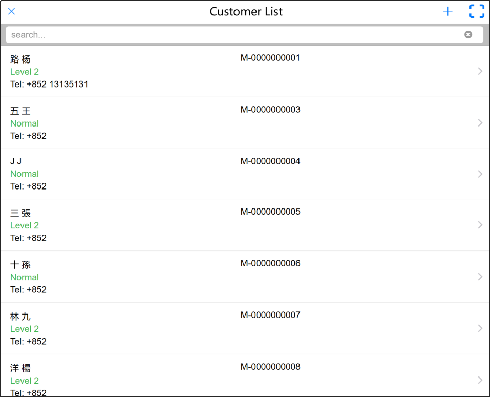Click the add customer plus icon
Viewport: 491px width, 398px height.
[x=448, y=12]
